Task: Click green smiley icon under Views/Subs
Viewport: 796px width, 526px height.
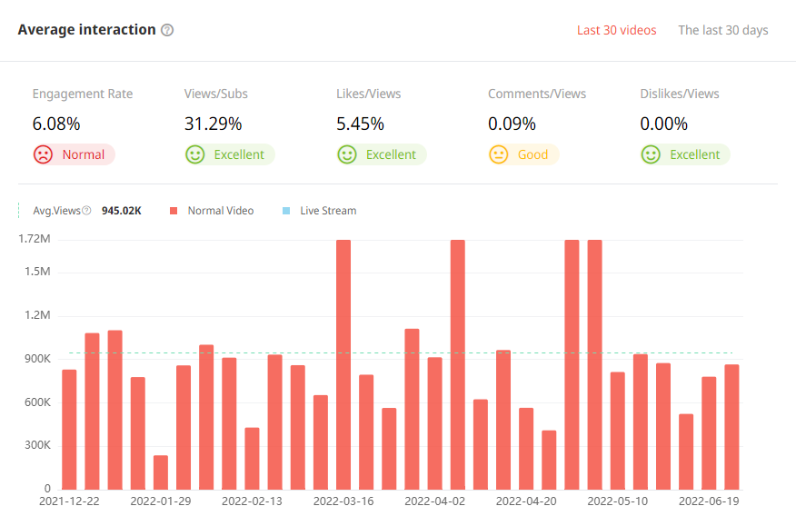Action: pos(195,154)
